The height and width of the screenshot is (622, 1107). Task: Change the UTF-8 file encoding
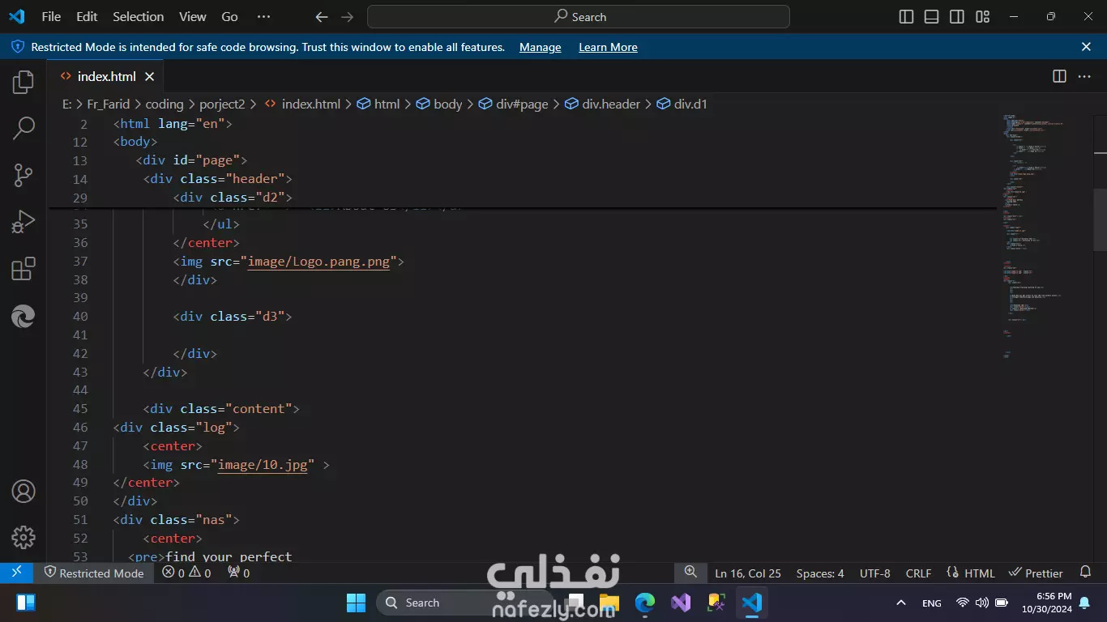pos(875,573)
